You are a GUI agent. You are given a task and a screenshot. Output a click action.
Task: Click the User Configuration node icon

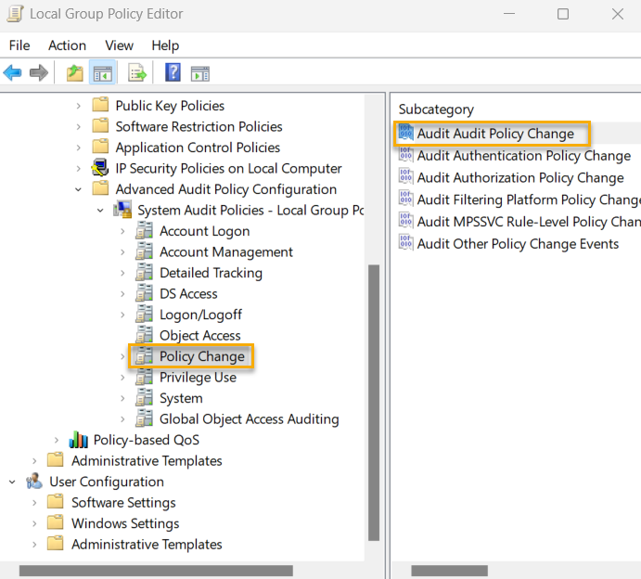(34, 482)
